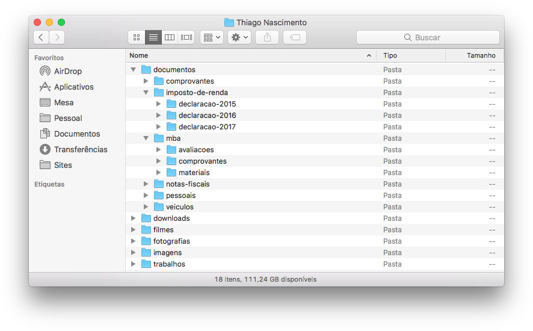This screenshot has height=331, width=533.
Task: Sort by the Nome column header
Action: (241, 55)
